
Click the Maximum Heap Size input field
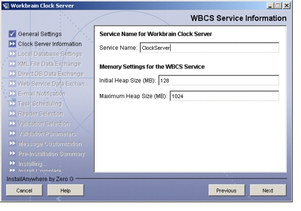225,96
